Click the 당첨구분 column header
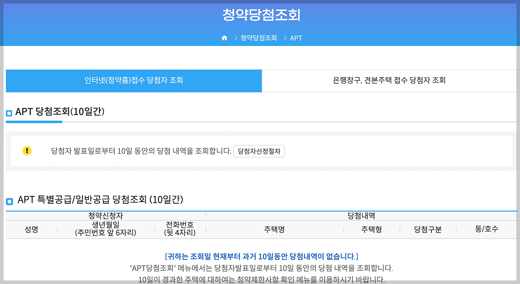The width and height of the screenshot is (520, 284). pos(428,229)
